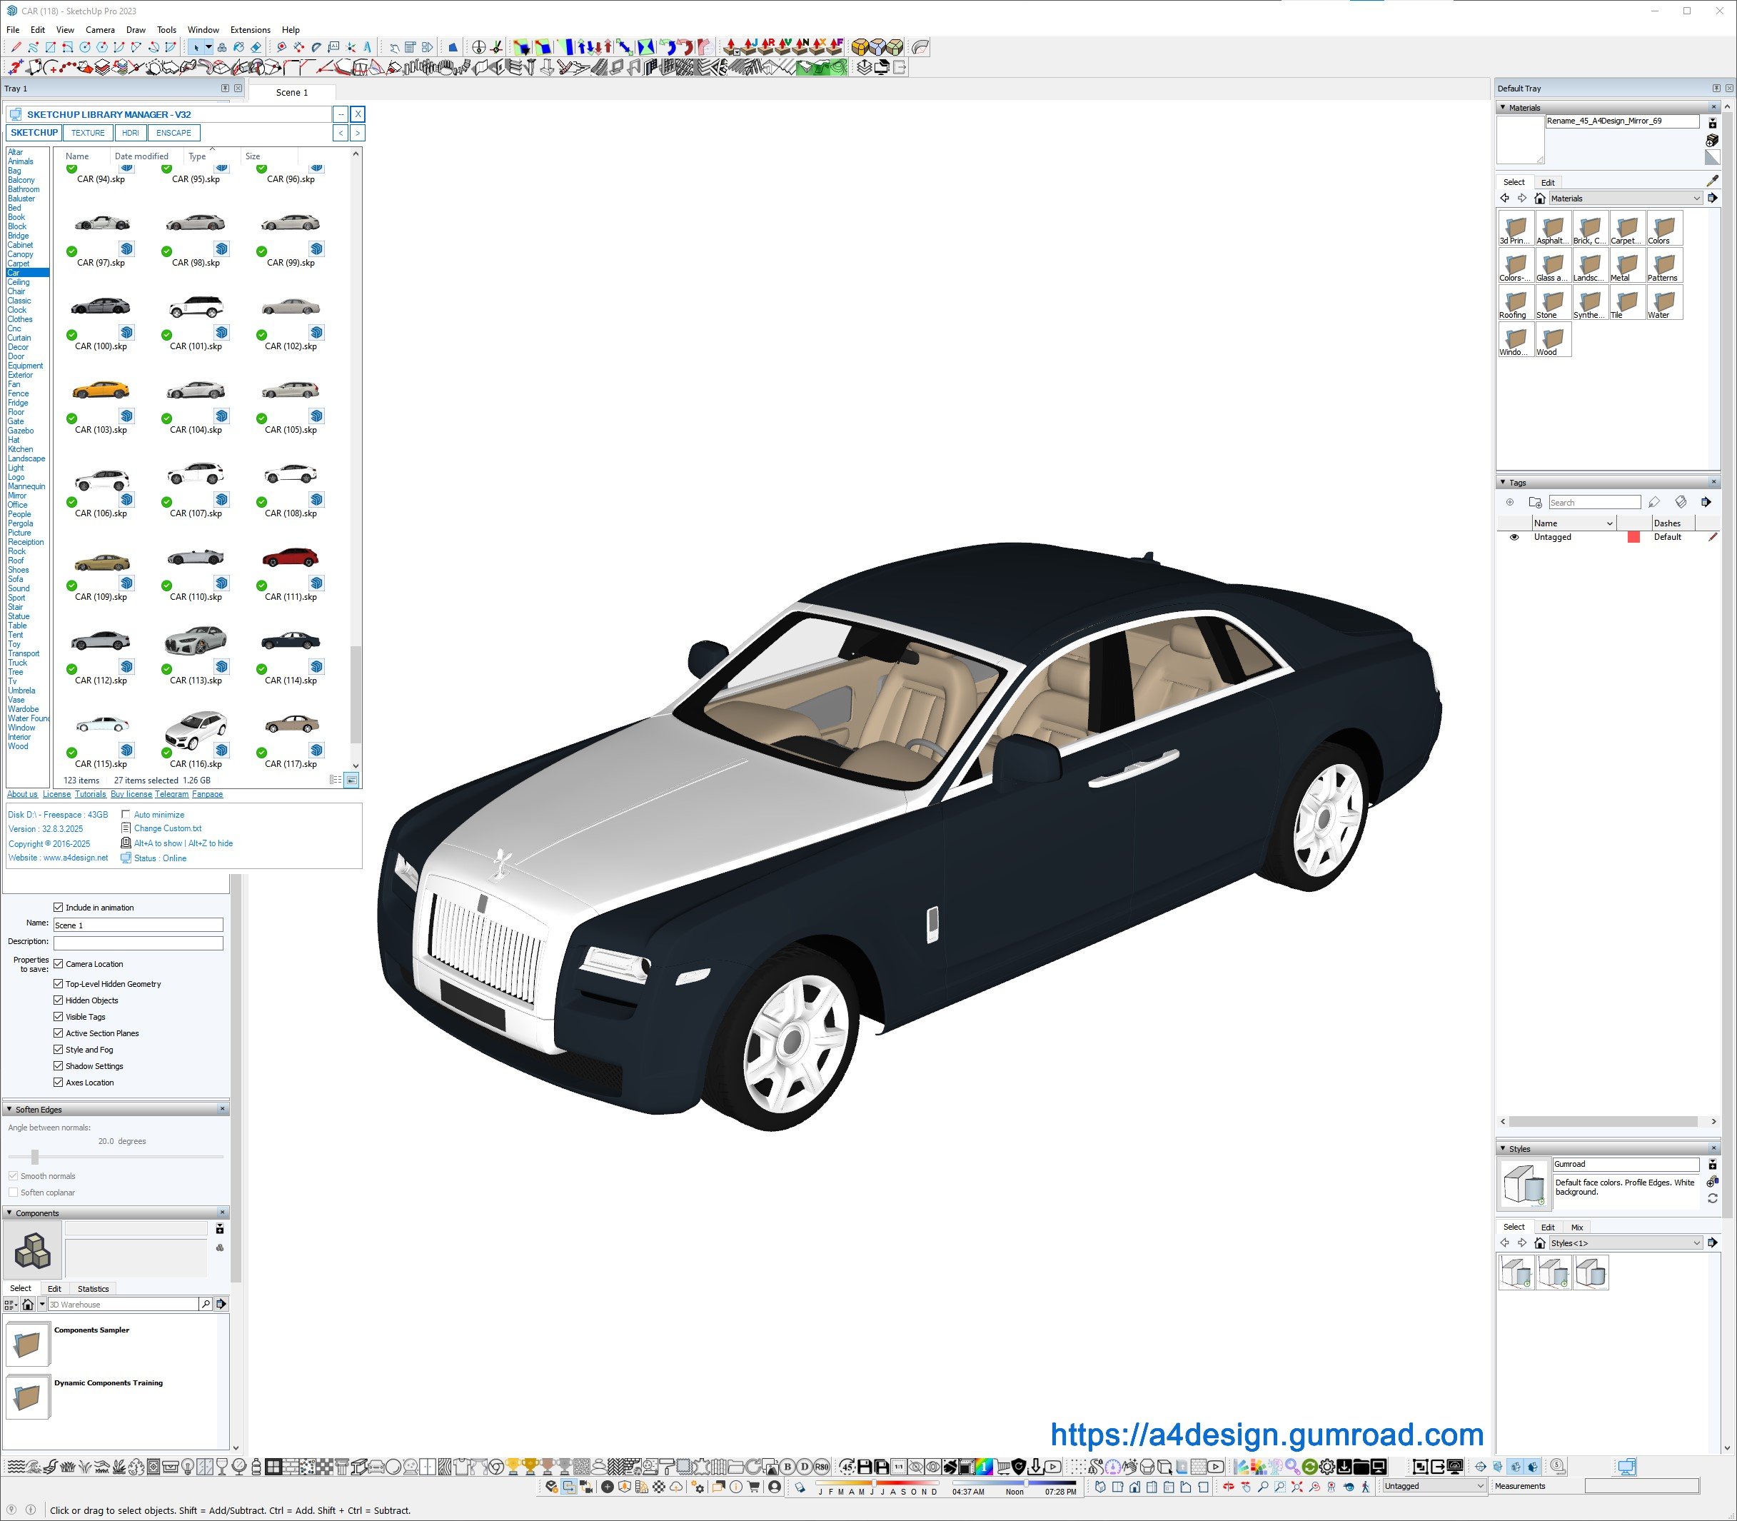This screenshot has height=1521, width=1737.
Task: Enable the Auto minimize checkbox
Action: click(126, 815)
